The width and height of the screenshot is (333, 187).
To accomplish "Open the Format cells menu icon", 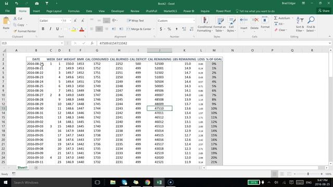I will coord(265,21).
